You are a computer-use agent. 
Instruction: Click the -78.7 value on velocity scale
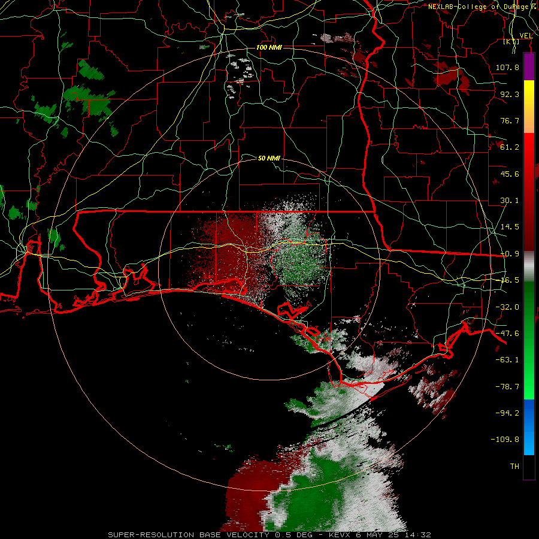click(x=507, y=386)
